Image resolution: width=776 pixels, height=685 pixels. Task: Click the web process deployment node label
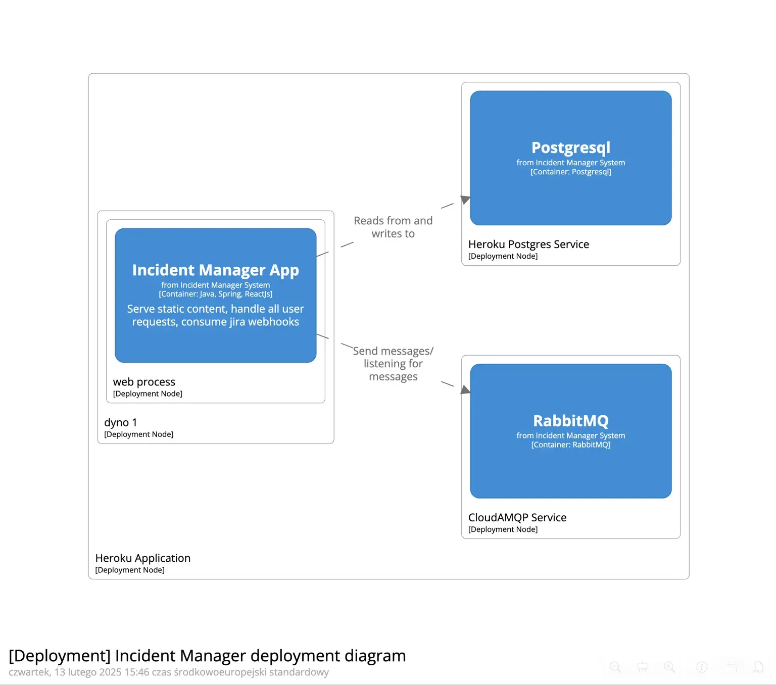pyautogui.click(x=144, y=382)
